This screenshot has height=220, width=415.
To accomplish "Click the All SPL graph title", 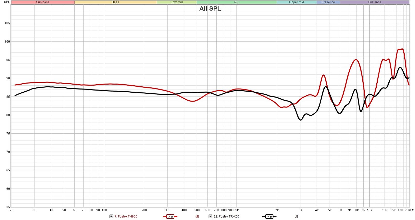I will [210, 9].
